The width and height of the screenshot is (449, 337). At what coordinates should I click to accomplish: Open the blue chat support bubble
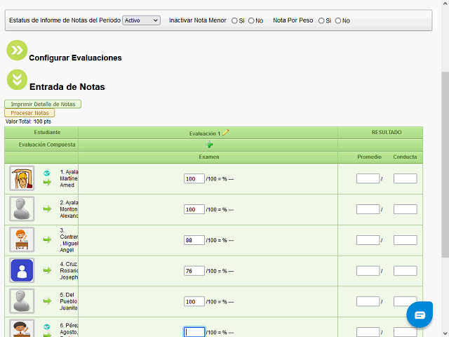tap(420, 315)
